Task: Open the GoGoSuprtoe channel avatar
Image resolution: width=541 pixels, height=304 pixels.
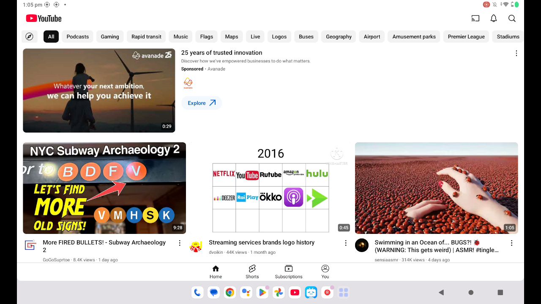Action: pyautogui.click(x=30, y=245)
